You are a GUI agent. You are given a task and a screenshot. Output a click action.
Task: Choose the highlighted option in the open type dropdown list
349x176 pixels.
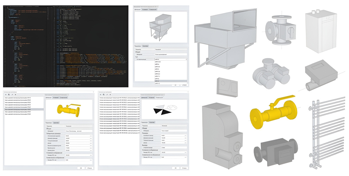tap(171, 81)
